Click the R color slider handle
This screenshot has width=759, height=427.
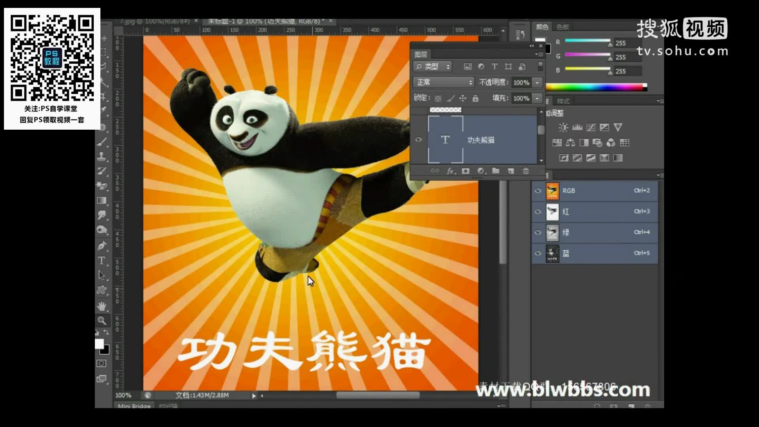610,45
